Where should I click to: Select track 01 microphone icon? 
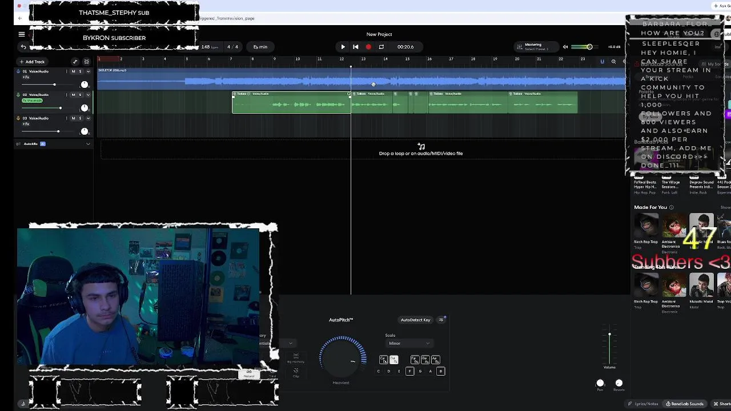coord(18,71)
